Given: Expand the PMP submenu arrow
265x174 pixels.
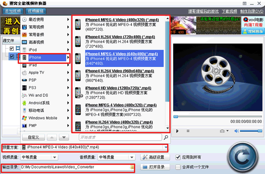Looking at the screenshot, I should click(68, 126).
